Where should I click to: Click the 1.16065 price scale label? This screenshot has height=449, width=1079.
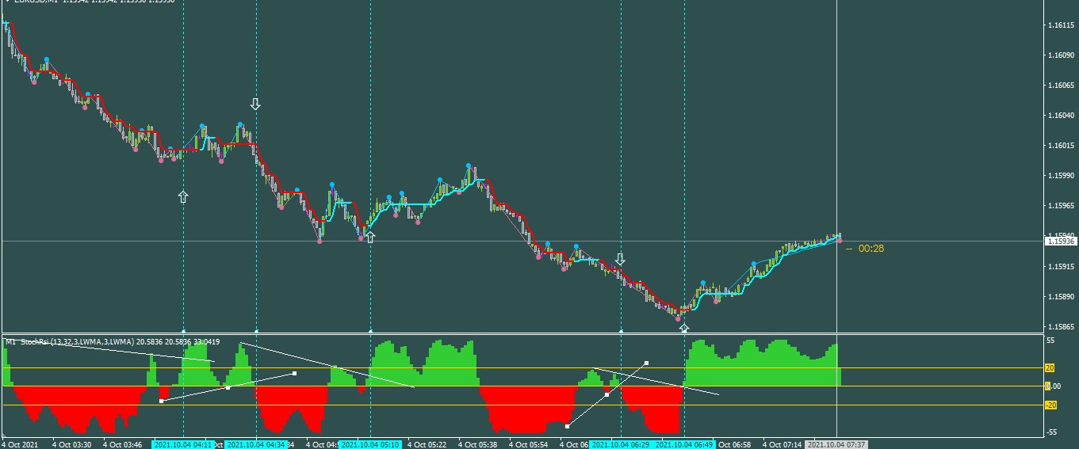pyautogui.click(x=1061, y=86)
